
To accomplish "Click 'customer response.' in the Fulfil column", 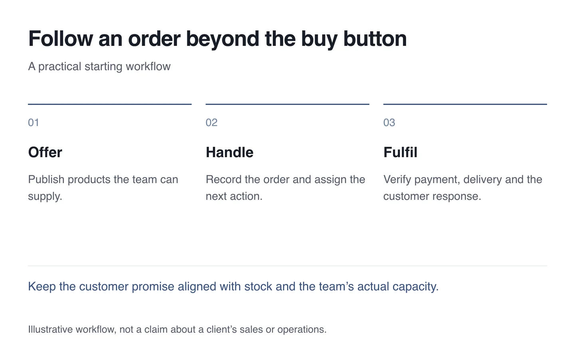I will coord(432,196).
